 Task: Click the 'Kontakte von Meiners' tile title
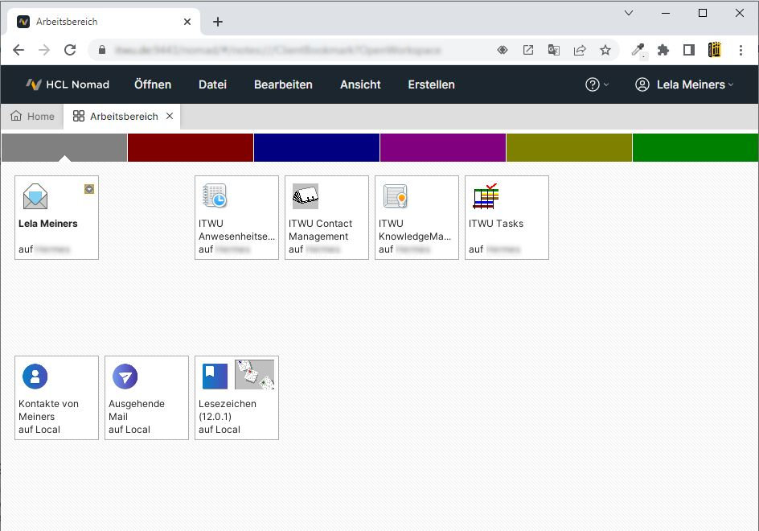point(48,410)
